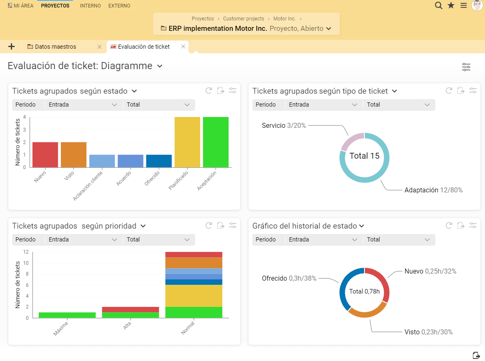This screenshot has height=361, width=485.
Task: Open the search magnifier icon
Action: 438,5
